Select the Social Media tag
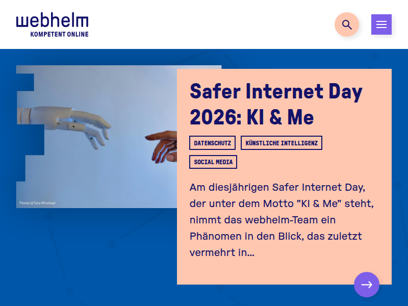Viewport: 408px width, 306px height. click(213, 162)
